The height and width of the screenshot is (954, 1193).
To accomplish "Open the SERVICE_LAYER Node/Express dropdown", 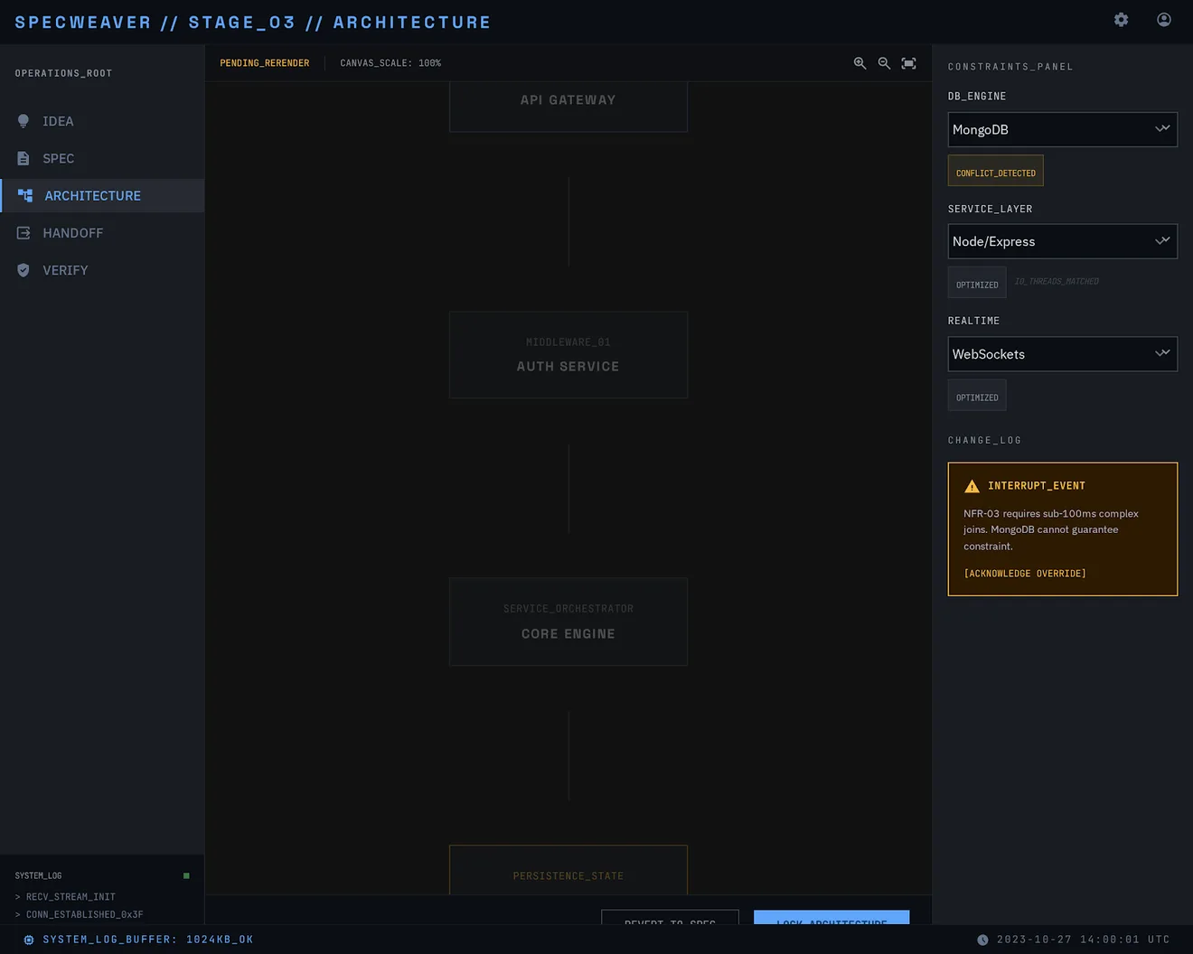I will 1062,241.
